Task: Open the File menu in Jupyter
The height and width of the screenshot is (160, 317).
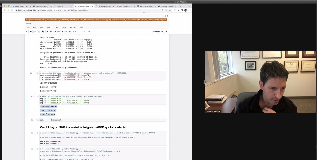Action: click(28, 27)
